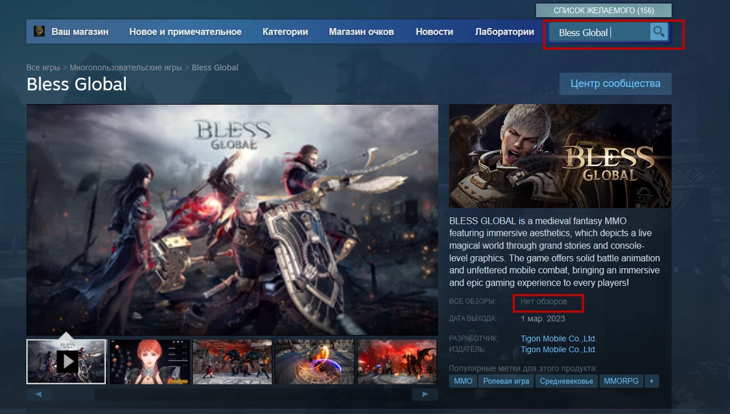
Task: Click the BLESS GLOBAL game description paragraph
Action: tap(555, 252)
